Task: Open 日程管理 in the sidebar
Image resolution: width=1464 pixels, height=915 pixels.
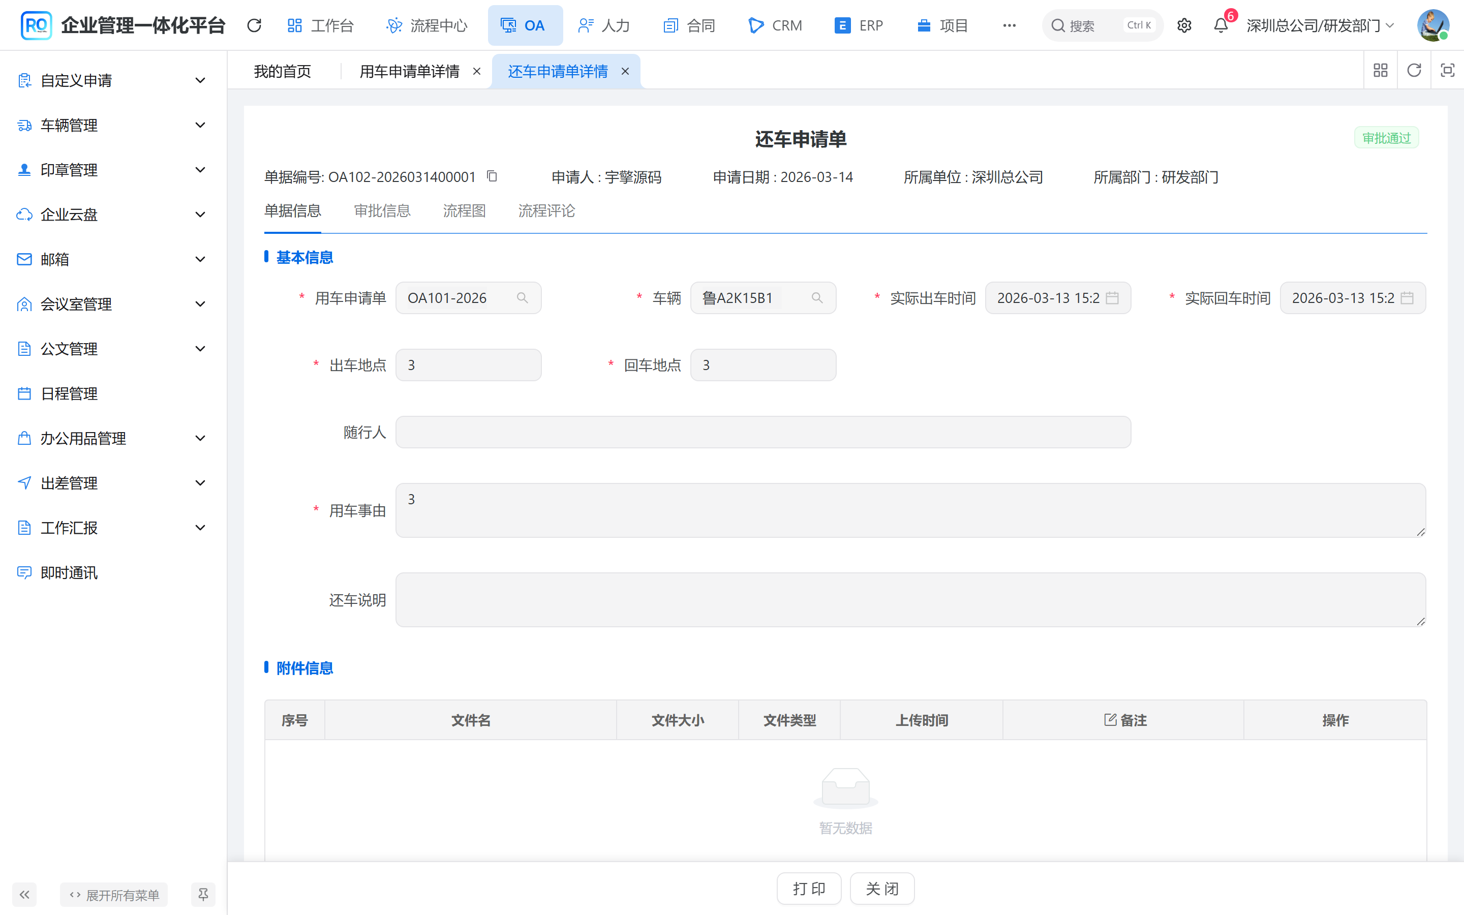Action: tap(113, 394)
